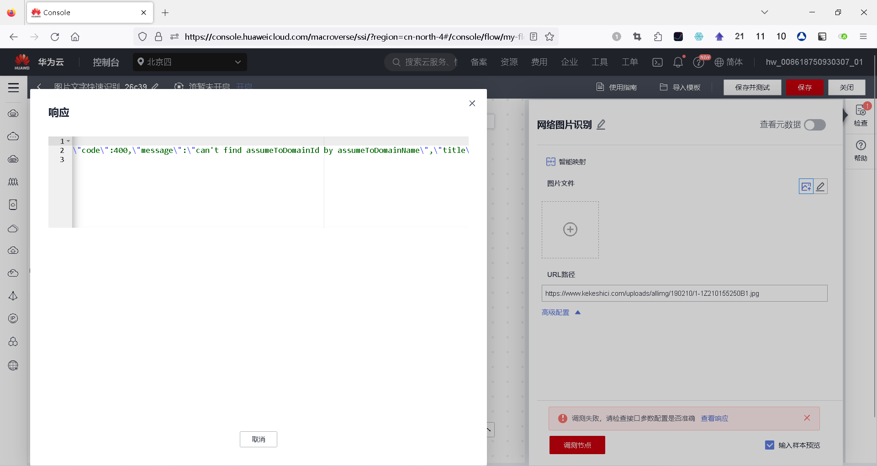The image size is (877, 466).
Task: Click the sidebar cloud upload icon
Action: pos(13,250)
